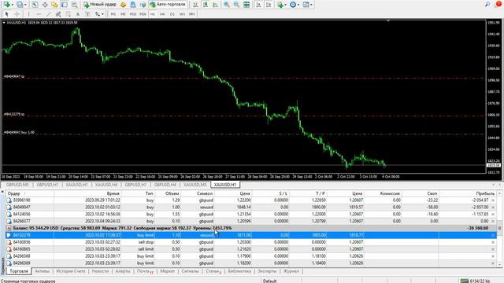Viewport: 504px width, 283px height.
Task: Click the Zoom In chart icon
Action: [227, 5]
